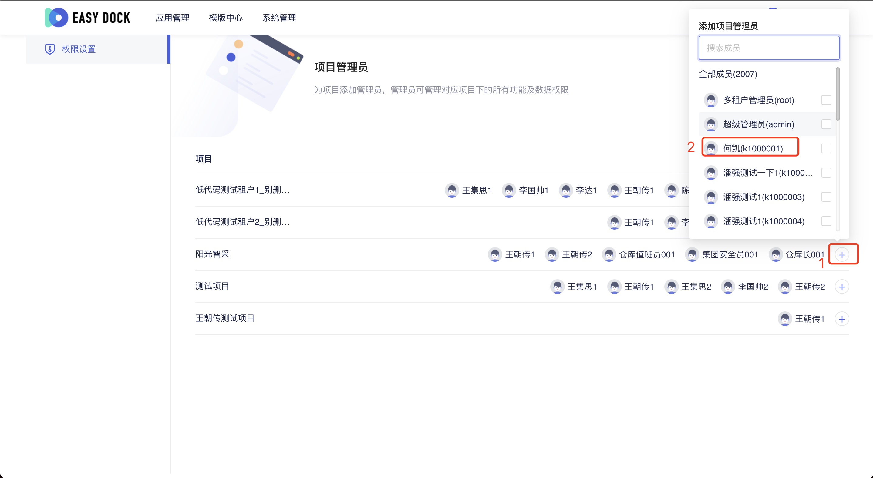Click 全部成员(2007) label

[728, 74]
